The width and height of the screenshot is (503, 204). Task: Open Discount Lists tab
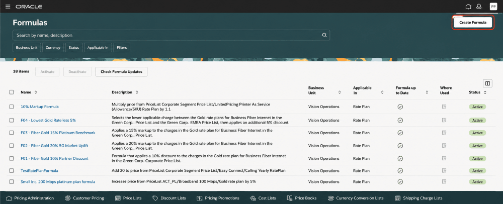tap(169, 198)
